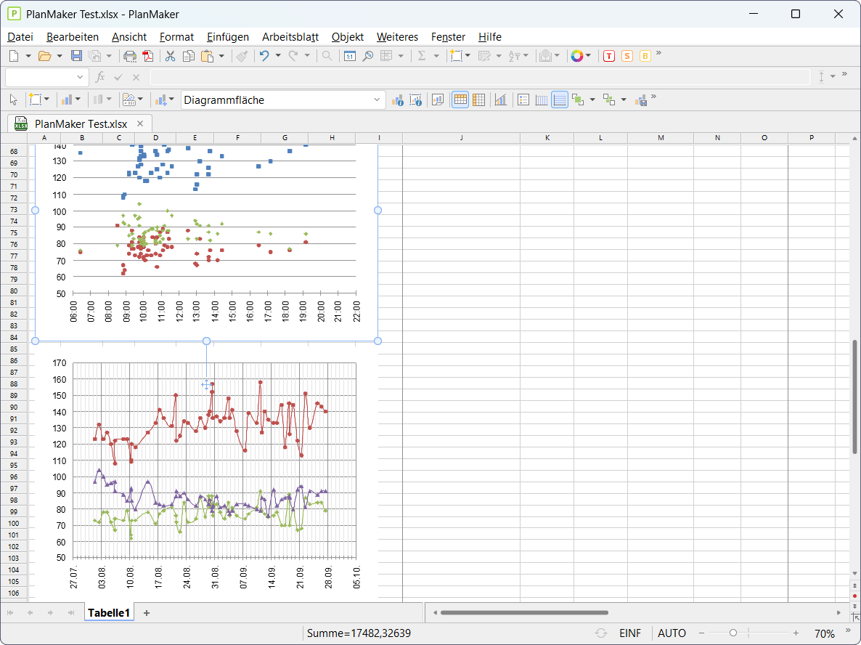Open the Objekt menu
This screenshot has height=645, width=861.
click(x=348, y=37)
